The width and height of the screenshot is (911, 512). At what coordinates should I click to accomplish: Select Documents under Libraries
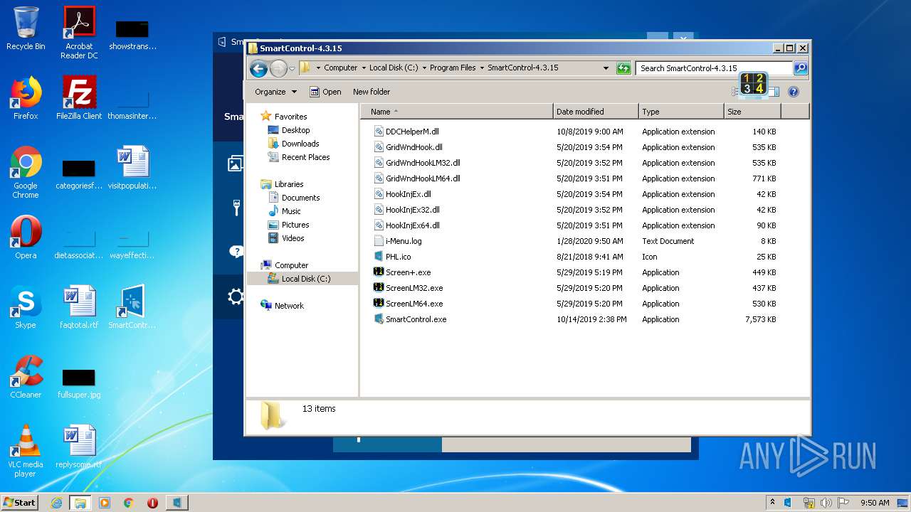tap(300, 198)
